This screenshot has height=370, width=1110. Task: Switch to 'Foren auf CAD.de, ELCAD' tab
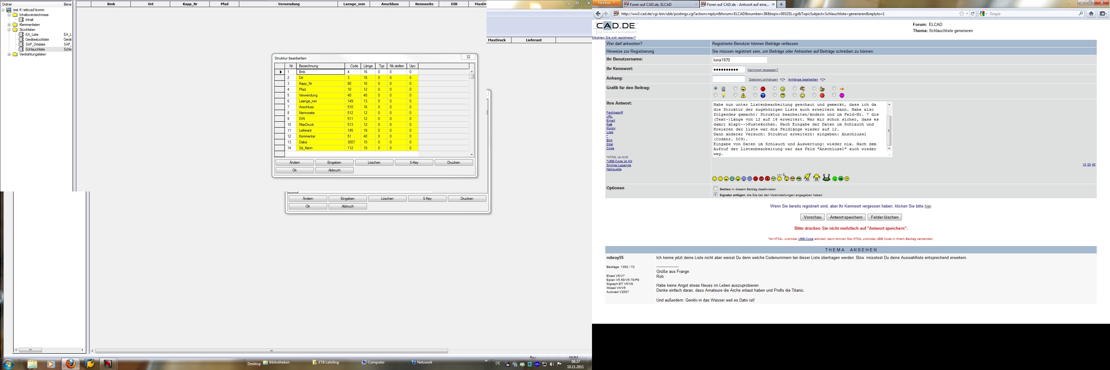tap(661, 4)
